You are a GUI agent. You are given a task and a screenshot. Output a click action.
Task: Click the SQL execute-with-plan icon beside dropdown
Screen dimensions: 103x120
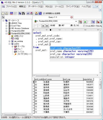pyautogui.click(x=80, y=22)
